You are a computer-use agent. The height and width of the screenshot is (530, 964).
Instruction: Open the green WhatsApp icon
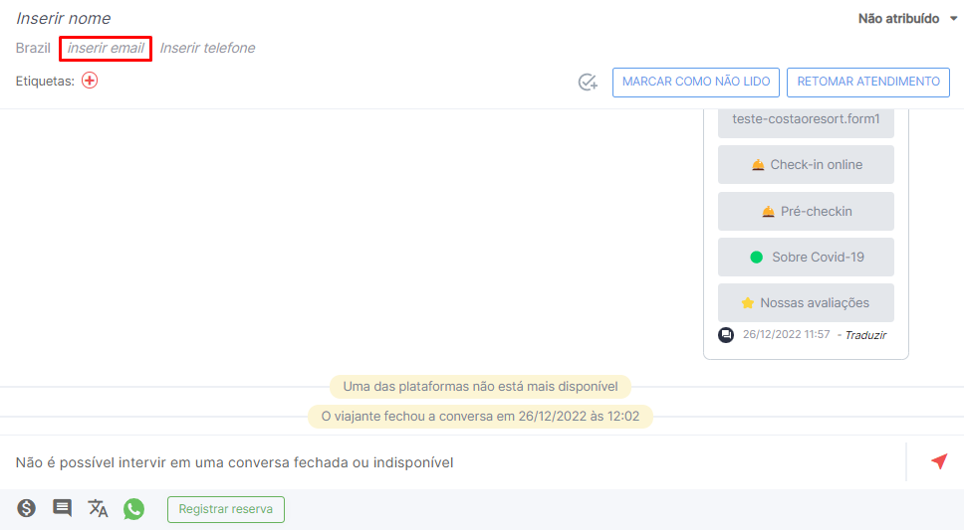(x=133, y=508)
